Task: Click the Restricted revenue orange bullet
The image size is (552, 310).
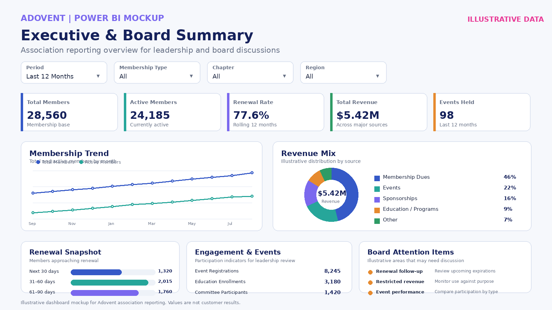Action: 370,282
